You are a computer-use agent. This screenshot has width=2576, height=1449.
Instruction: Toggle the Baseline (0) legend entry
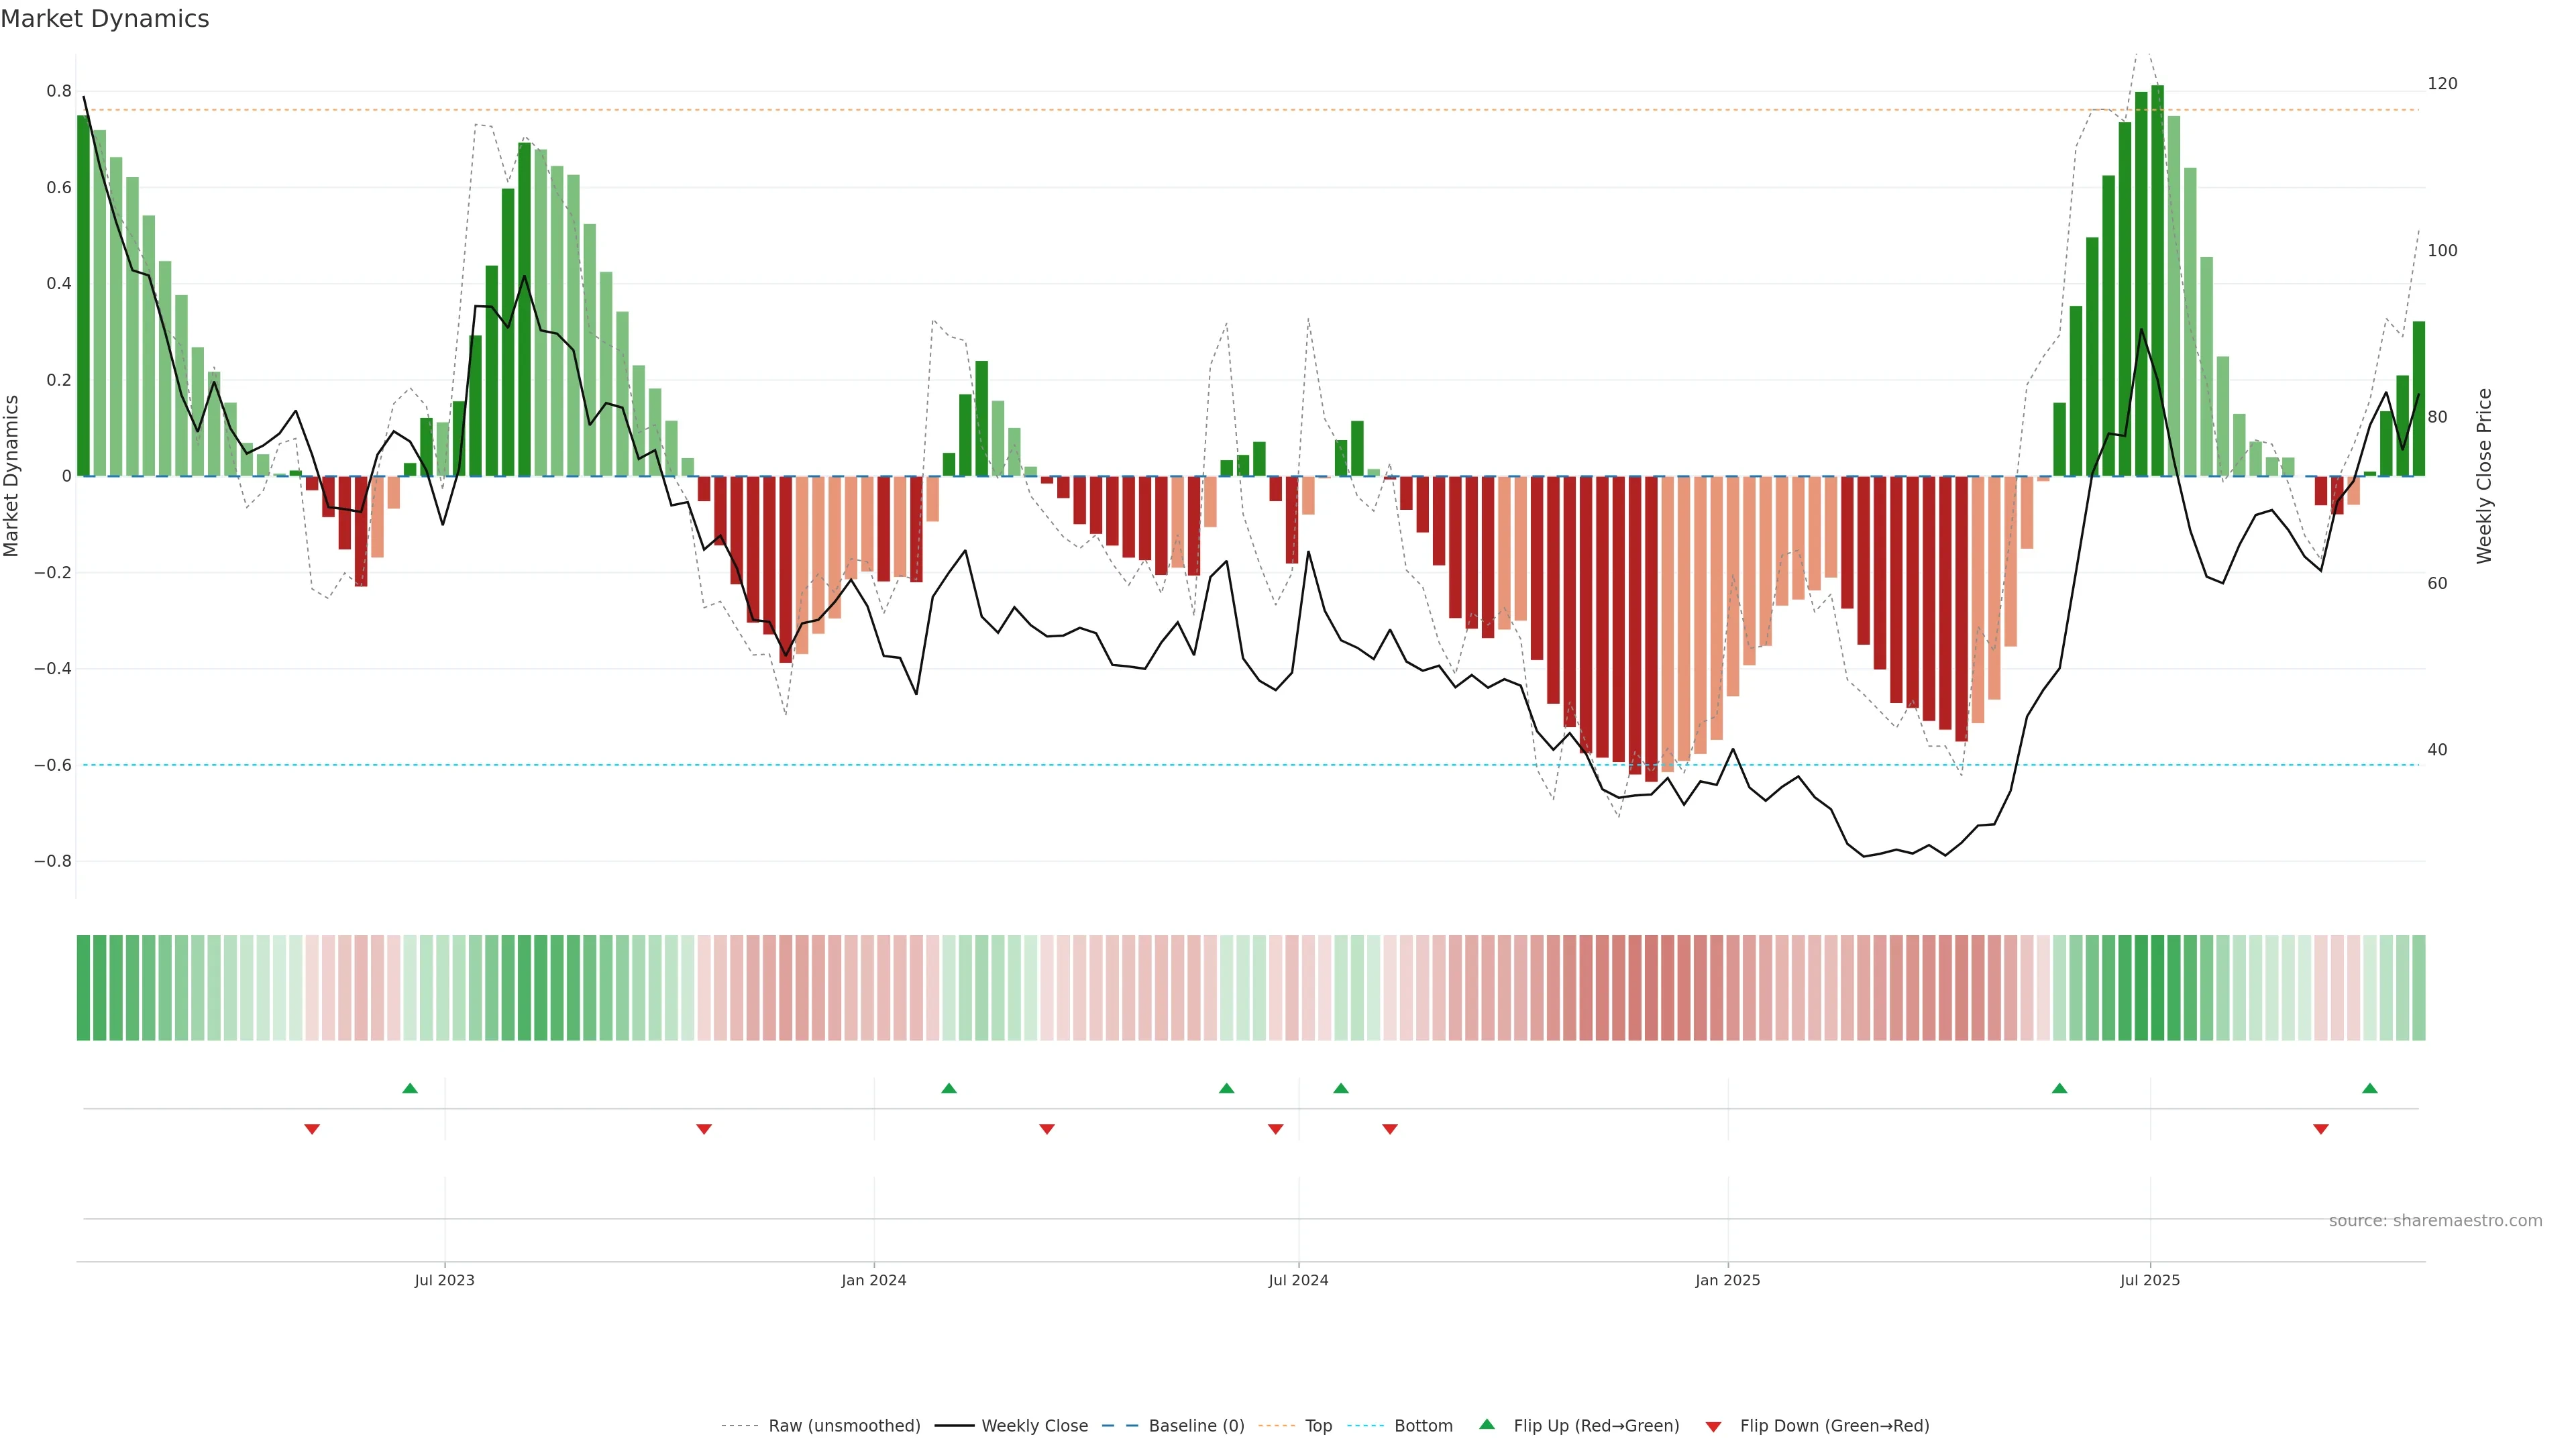[1196, 1426]
